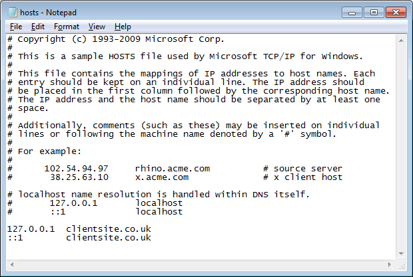Maximize the hosts Notepad window
The image size is (413, 277).
point(374,13)
